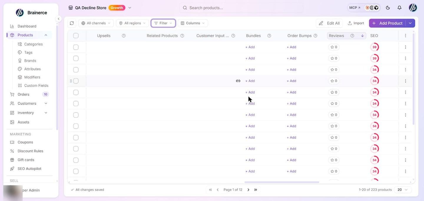Screen dimensions: 424x201
Task: Go to the next page
Action: pyautogui.click(x=248, y=190)
